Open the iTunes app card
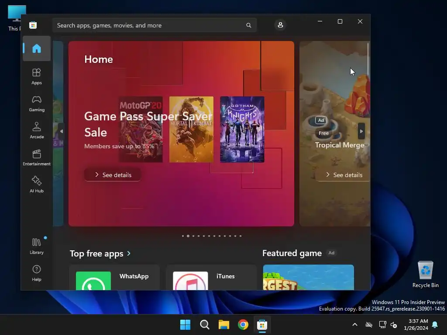447x335 pixels. click(x=211, y=277)
